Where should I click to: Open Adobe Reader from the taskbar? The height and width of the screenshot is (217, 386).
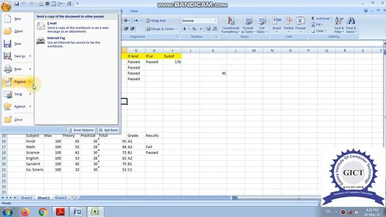[60, 212]
